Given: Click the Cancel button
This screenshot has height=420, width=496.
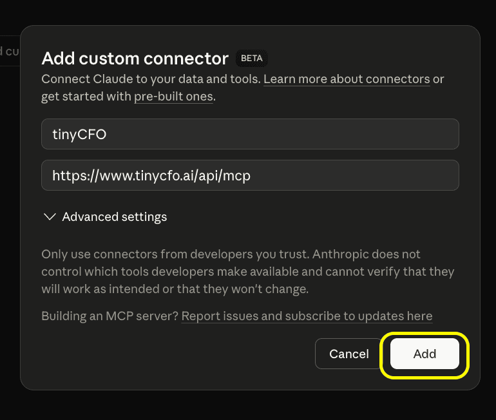Looking at the screenshot, I should coord(349,354).
